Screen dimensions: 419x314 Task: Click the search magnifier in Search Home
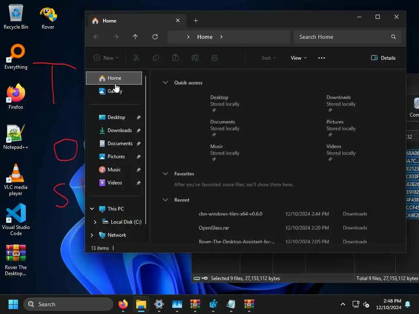393,37
